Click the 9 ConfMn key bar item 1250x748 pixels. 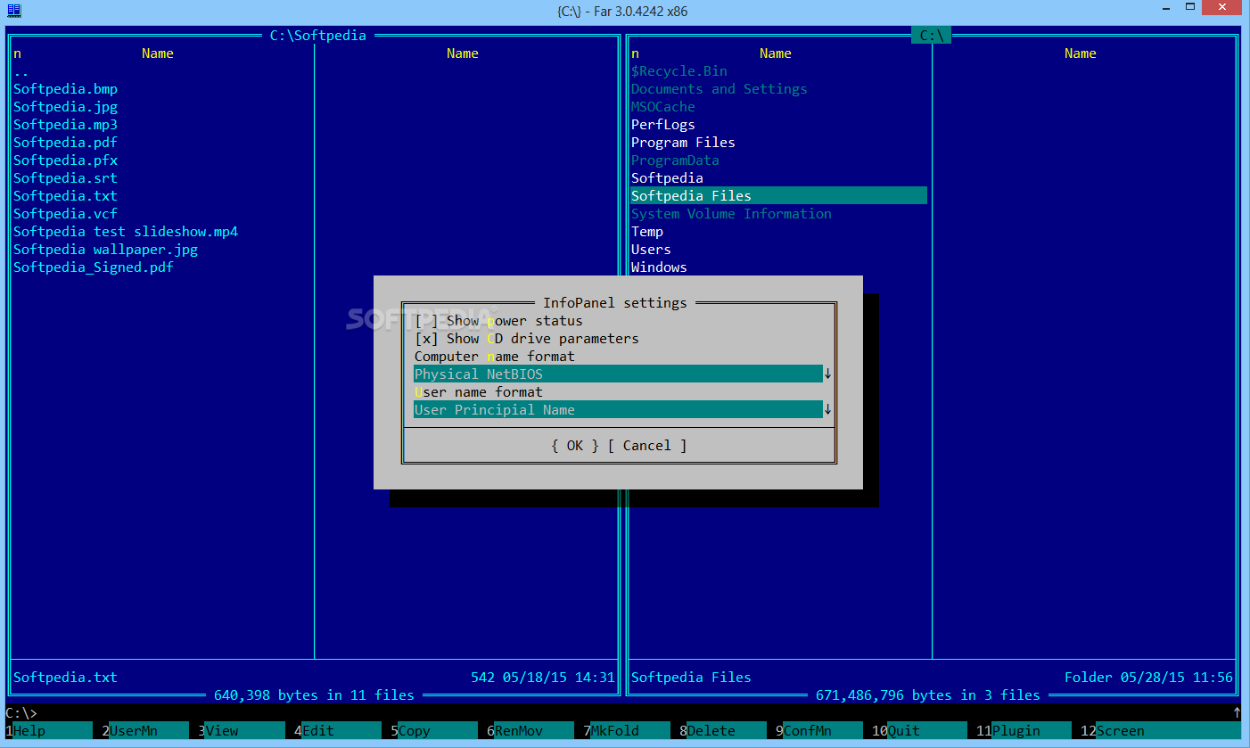(x=819, y=731)
